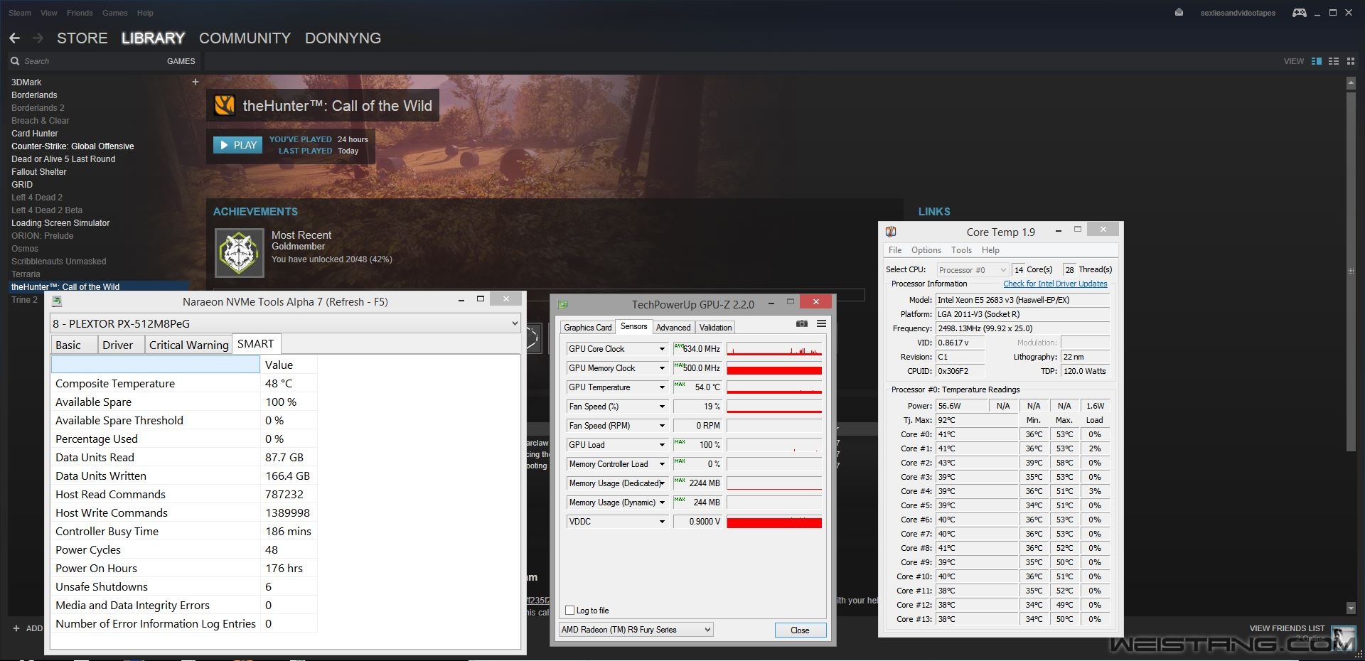
Task: Click Close button in GPU-Z
Action: click(x=800, y=630)
